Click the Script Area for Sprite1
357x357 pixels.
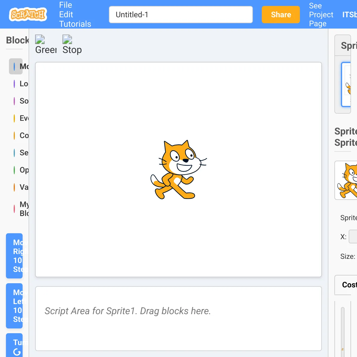[178, 319]
